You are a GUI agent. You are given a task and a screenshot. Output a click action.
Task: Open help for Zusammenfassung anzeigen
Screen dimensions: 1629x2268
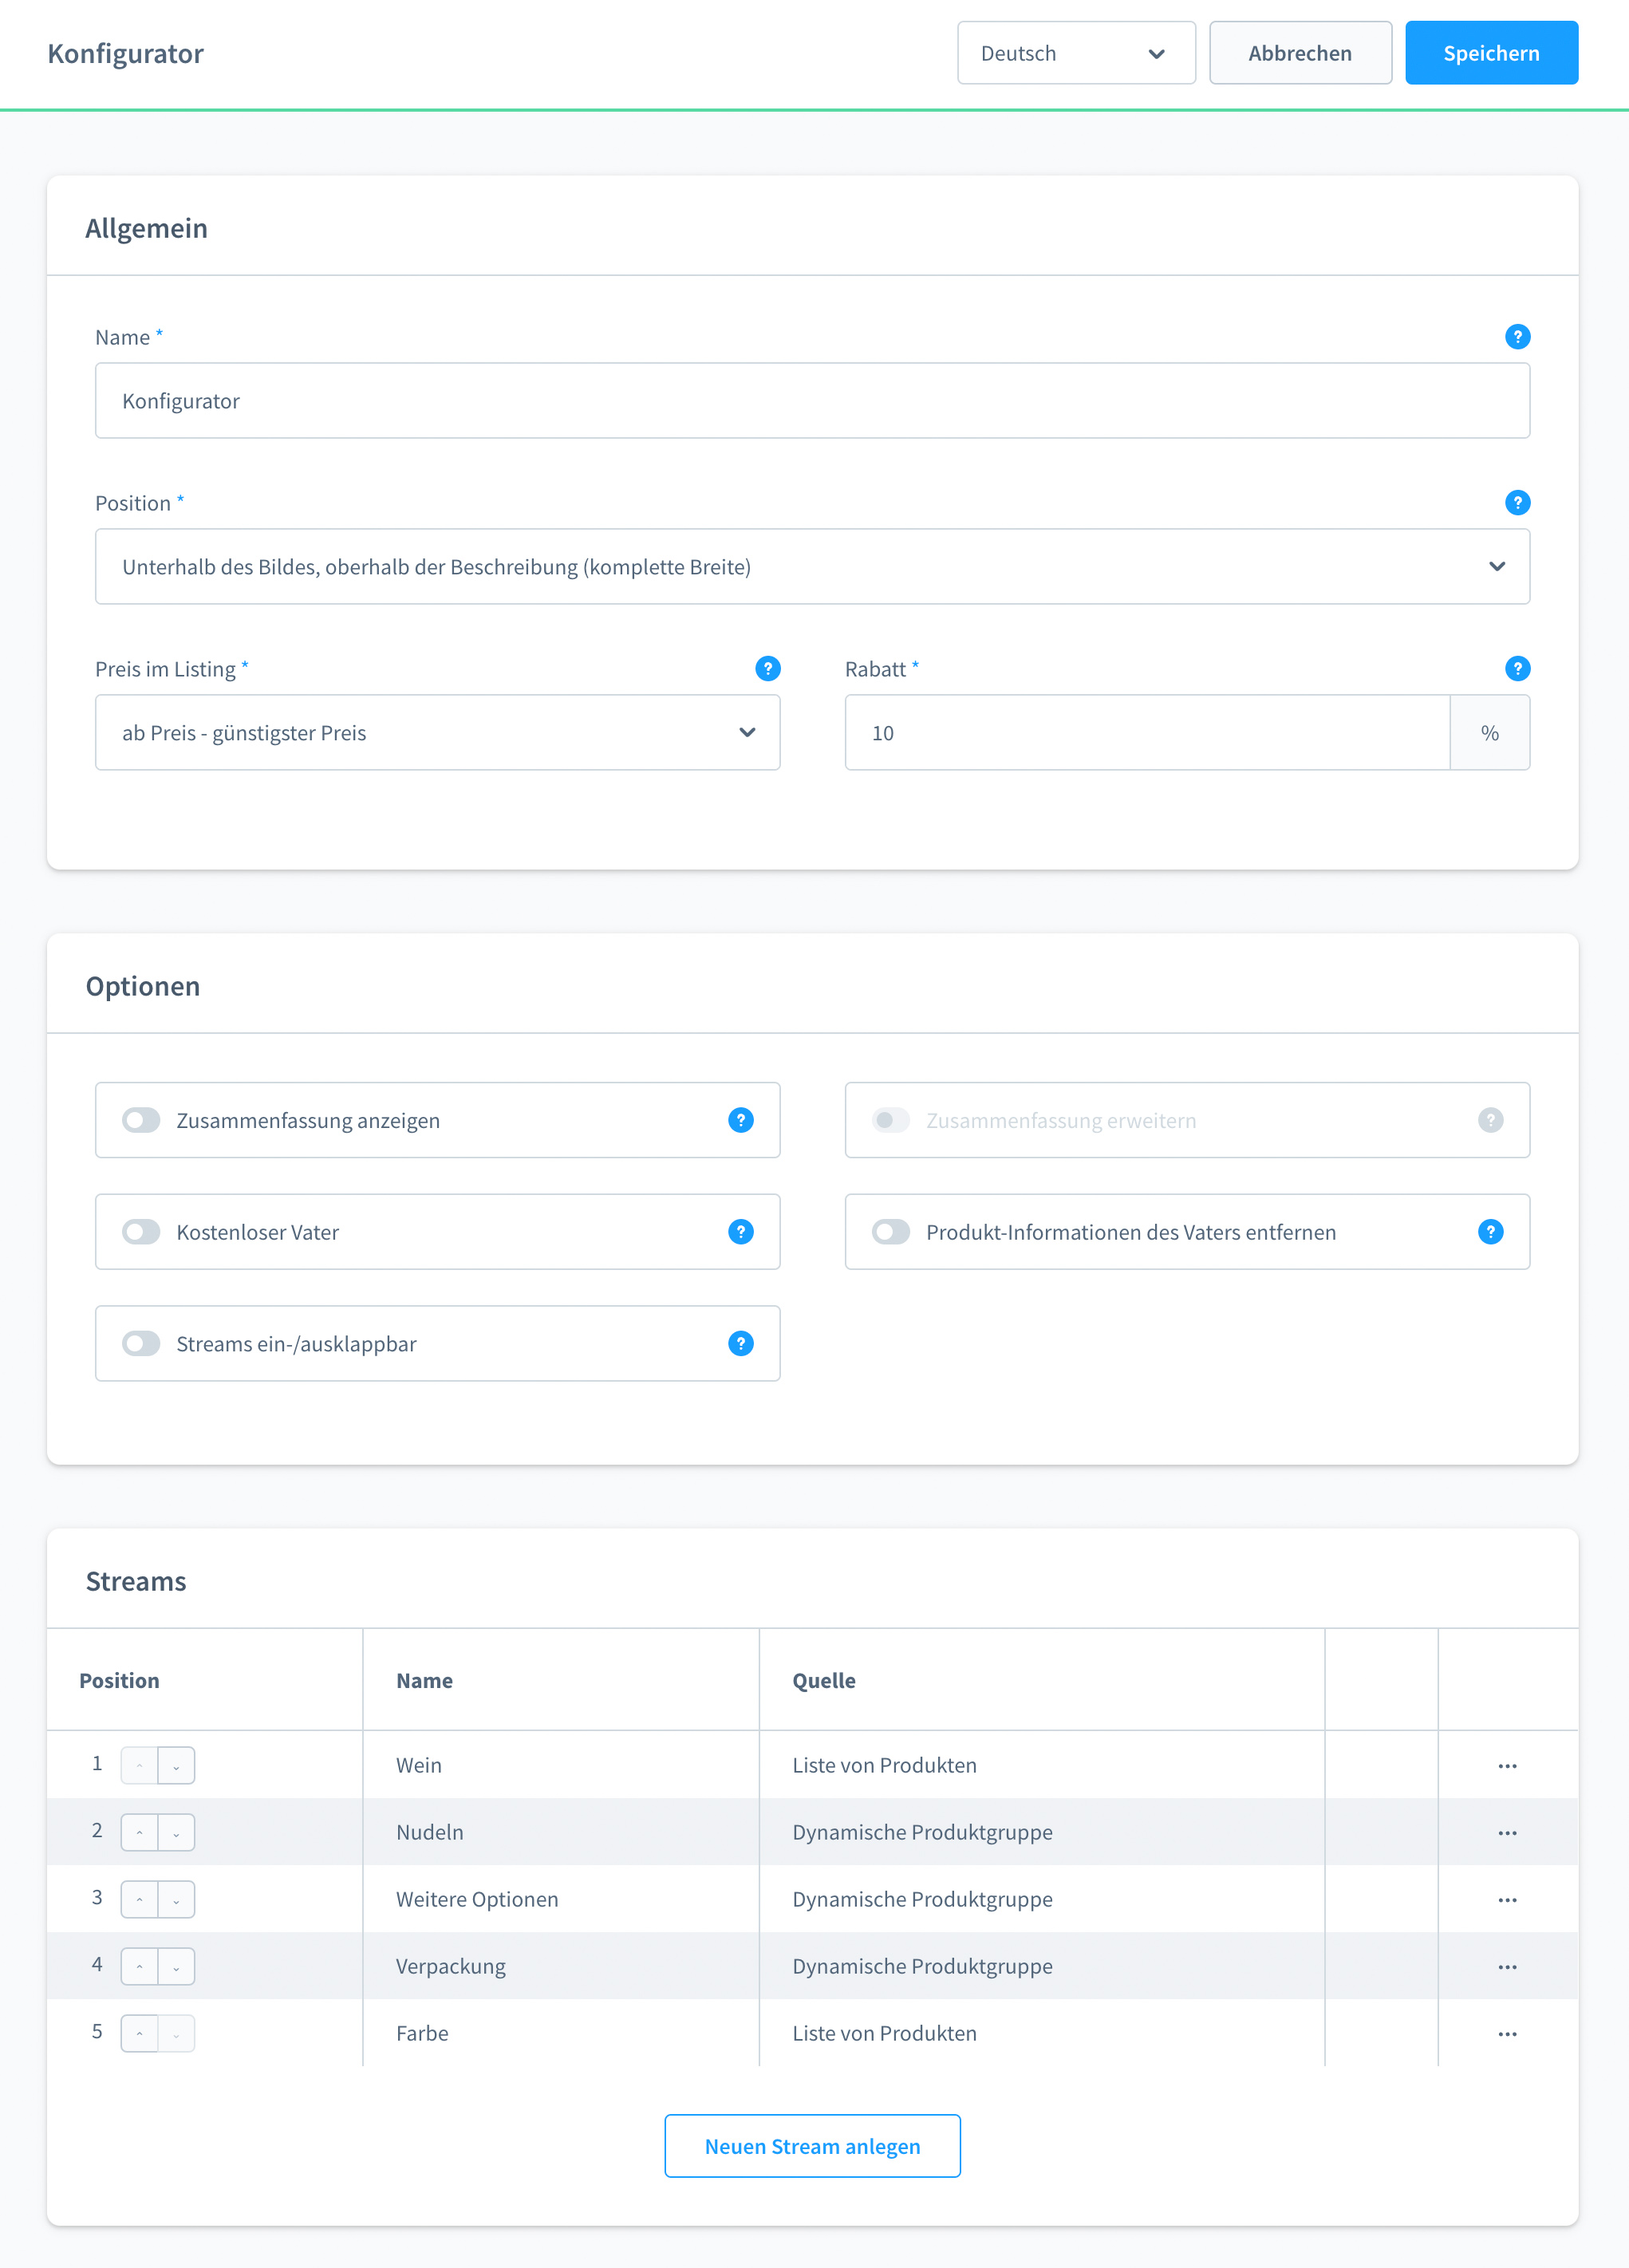tap(740, 1120)
